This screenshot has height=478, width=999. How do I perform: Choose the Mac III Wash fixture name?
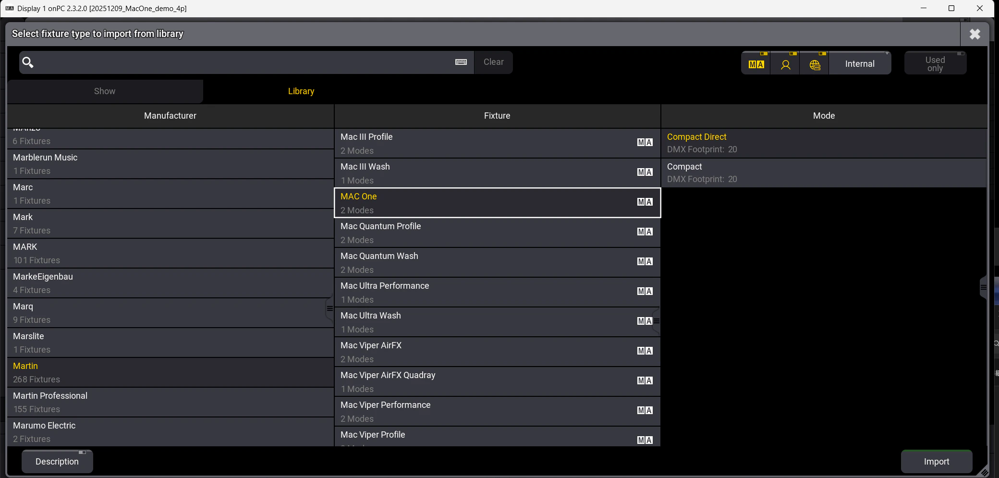(365, 167)
